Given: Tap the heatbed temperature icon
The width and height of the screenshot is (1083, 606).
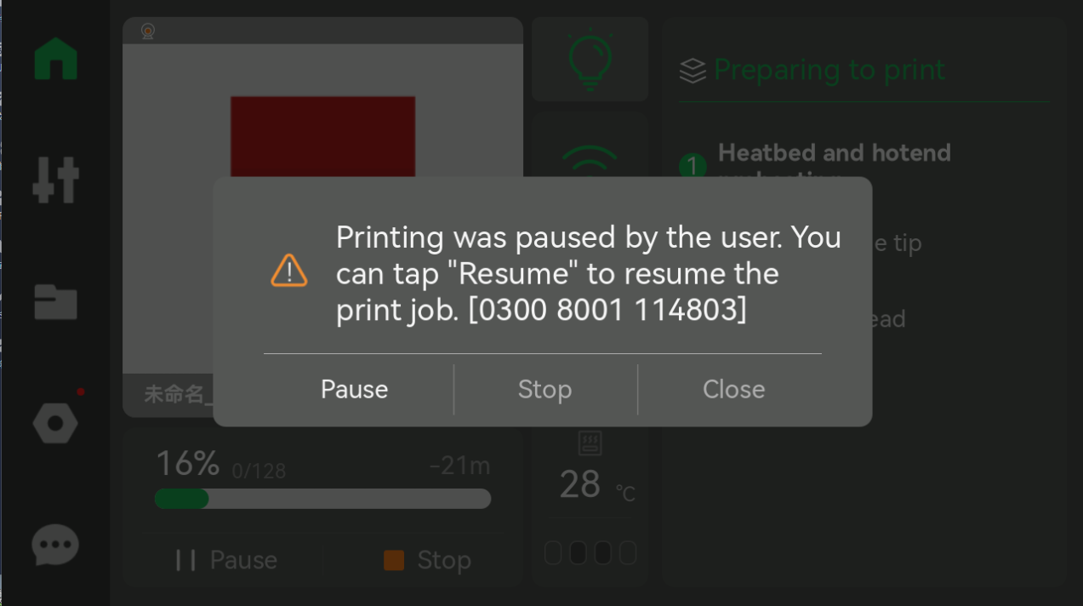Looking at the screenshot, I should pyautogui.click(x=590, y=443).
